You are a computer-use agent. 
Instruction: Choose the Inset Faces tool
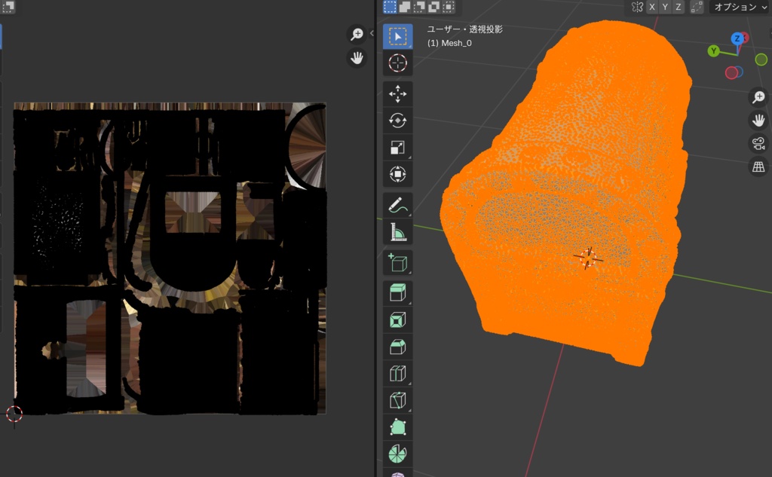pos(398,320)
